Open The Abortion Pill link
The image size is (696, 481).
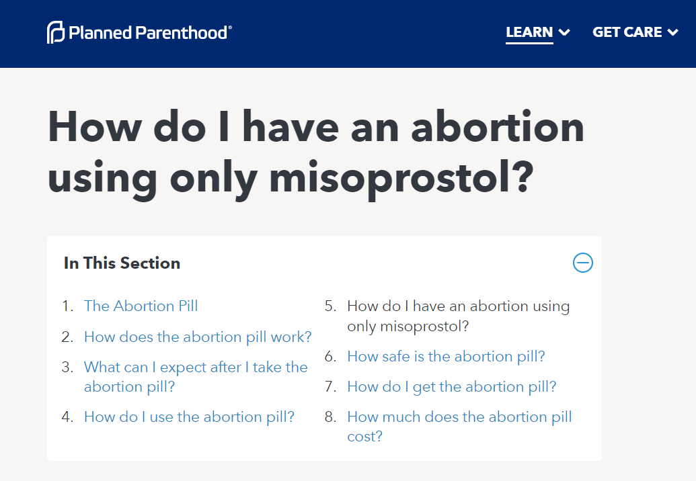point(141,306)
